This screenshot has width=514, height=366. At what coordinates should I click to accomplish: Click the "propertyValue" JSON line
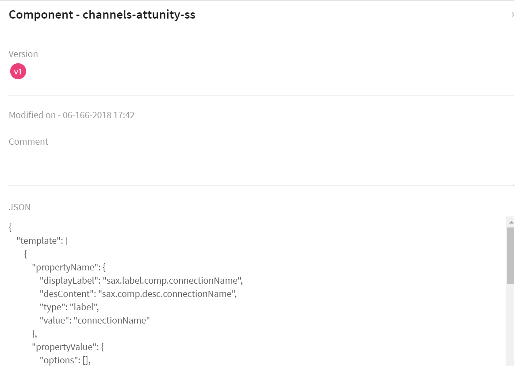71,347
